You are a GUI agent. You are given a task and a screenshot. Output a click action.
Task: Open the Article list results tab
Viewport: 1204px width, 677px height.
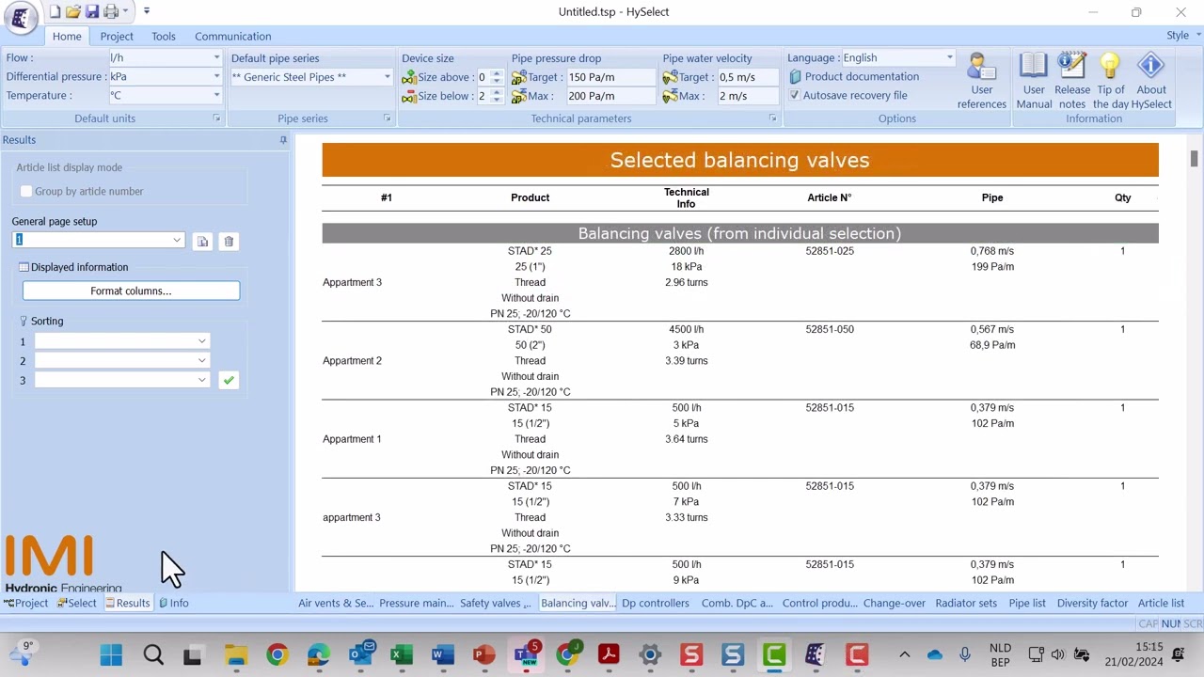click(1161, 604)
